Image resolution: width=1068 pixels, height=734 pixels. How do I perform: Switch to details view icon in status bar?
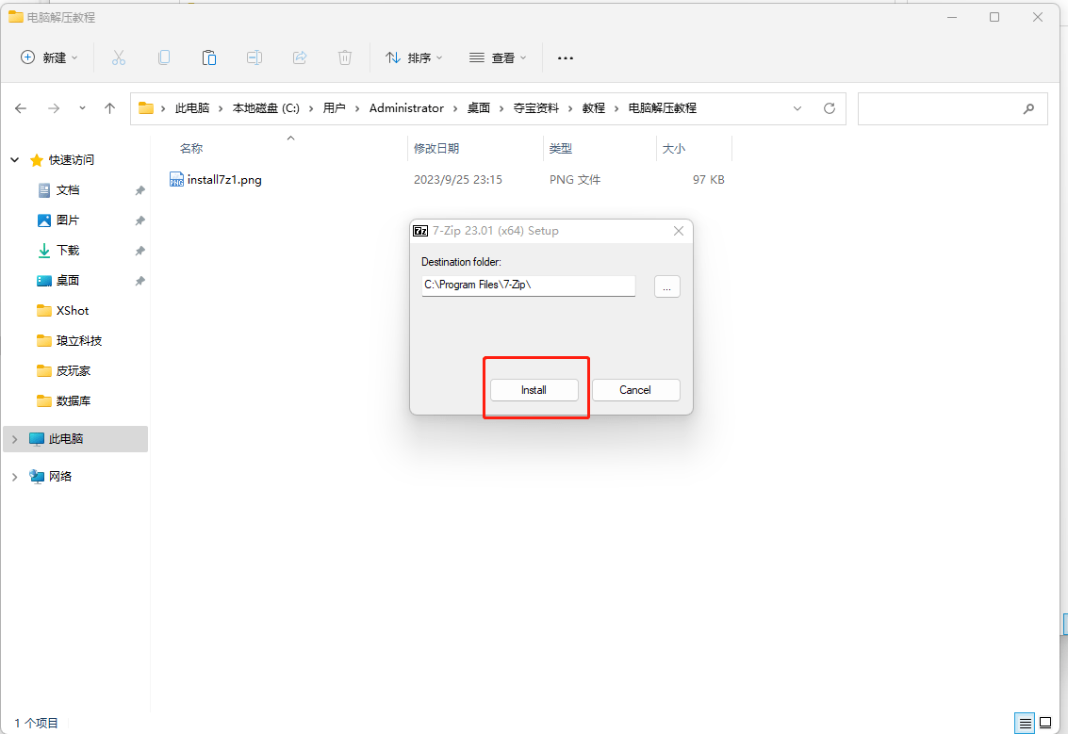(x=1026, y=723)
